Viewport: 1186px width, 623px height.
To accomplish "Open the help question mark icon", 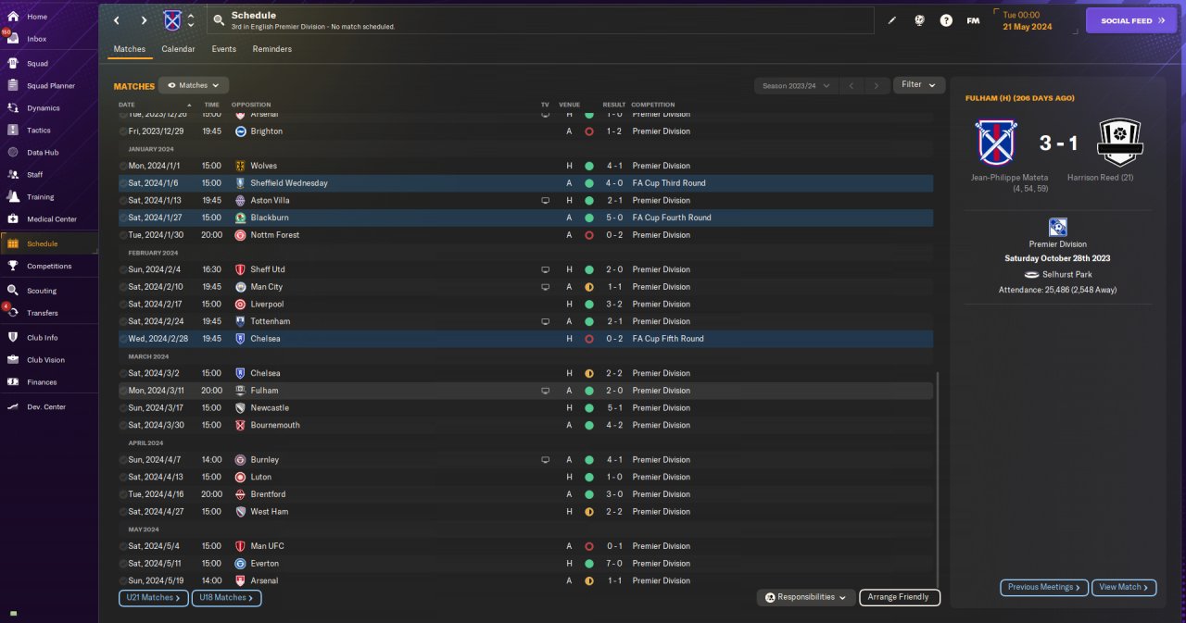I will [x=946, y=20].
